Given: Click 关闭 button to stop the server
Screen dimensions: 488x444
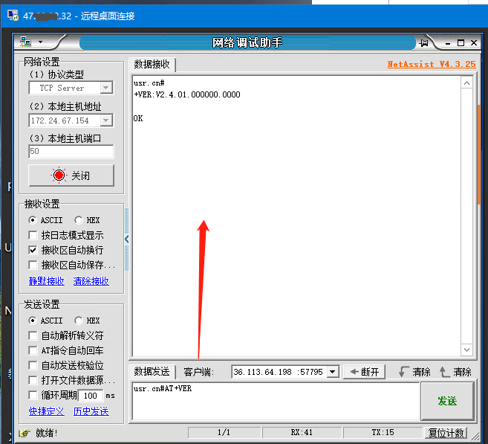Looking at the screenshot, I should pyautogui.click(x=71, y=176).
